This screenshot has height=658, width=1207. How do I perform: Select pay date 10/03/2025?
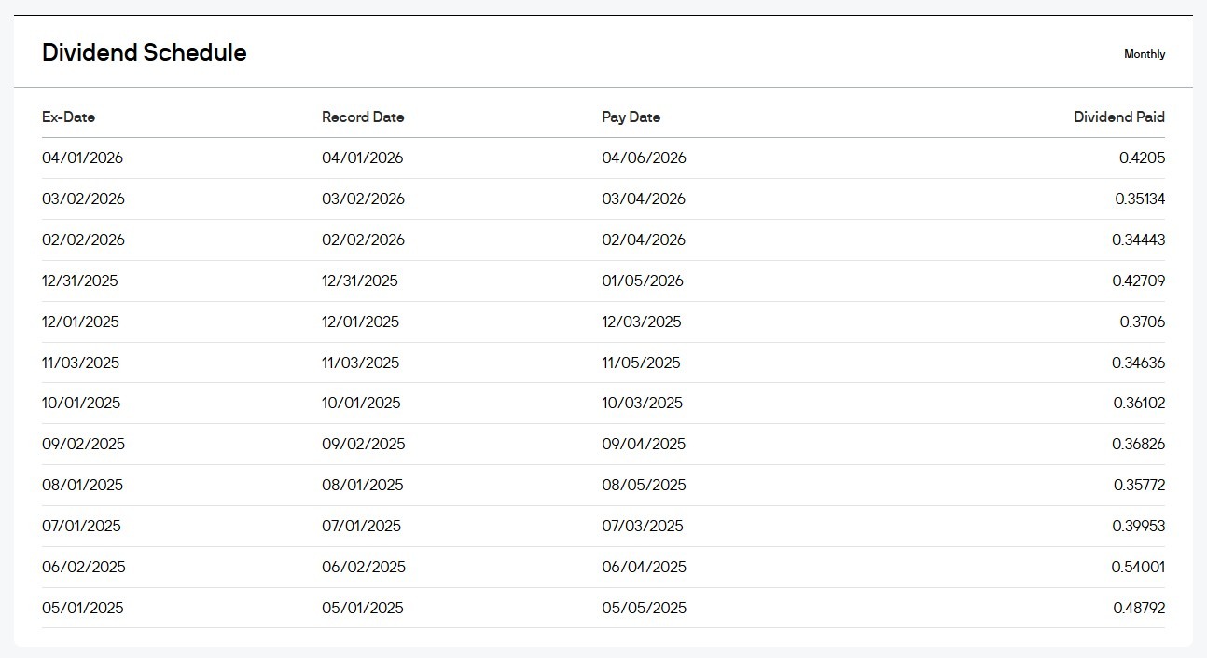642,404
